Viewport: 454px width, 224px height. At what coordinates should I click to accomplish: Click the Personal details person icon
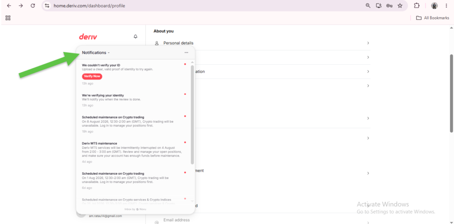pyautogui.click(x=157, y=43)
